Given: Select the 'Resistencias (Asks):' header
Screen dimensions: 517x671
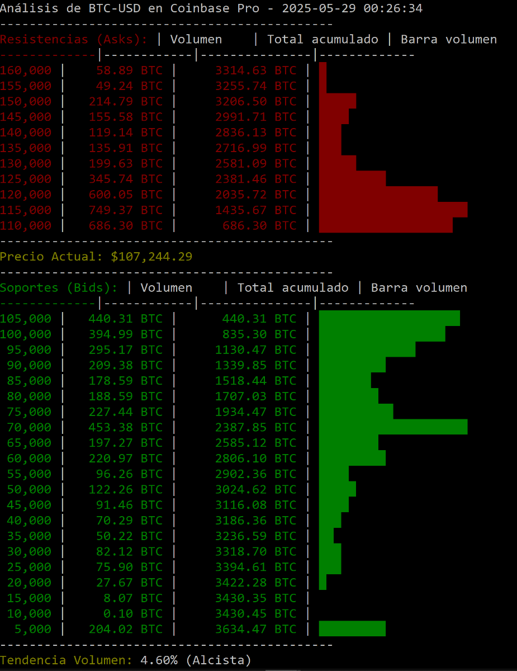Looking at the screenshot, I should [74, 39].
